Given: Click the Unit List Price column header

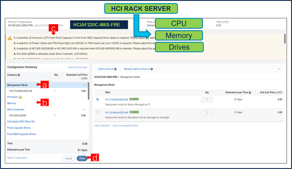Looking at the screenshot, I should point(271,92).
